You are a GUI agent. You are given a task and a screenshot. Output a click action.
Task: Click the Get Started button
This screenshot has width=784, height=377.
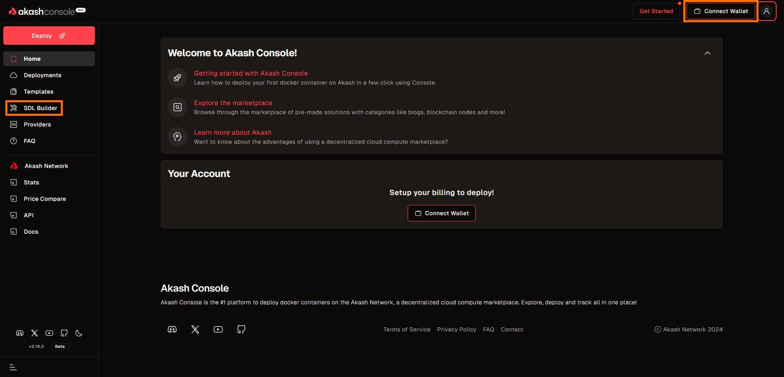click(656, 11)
